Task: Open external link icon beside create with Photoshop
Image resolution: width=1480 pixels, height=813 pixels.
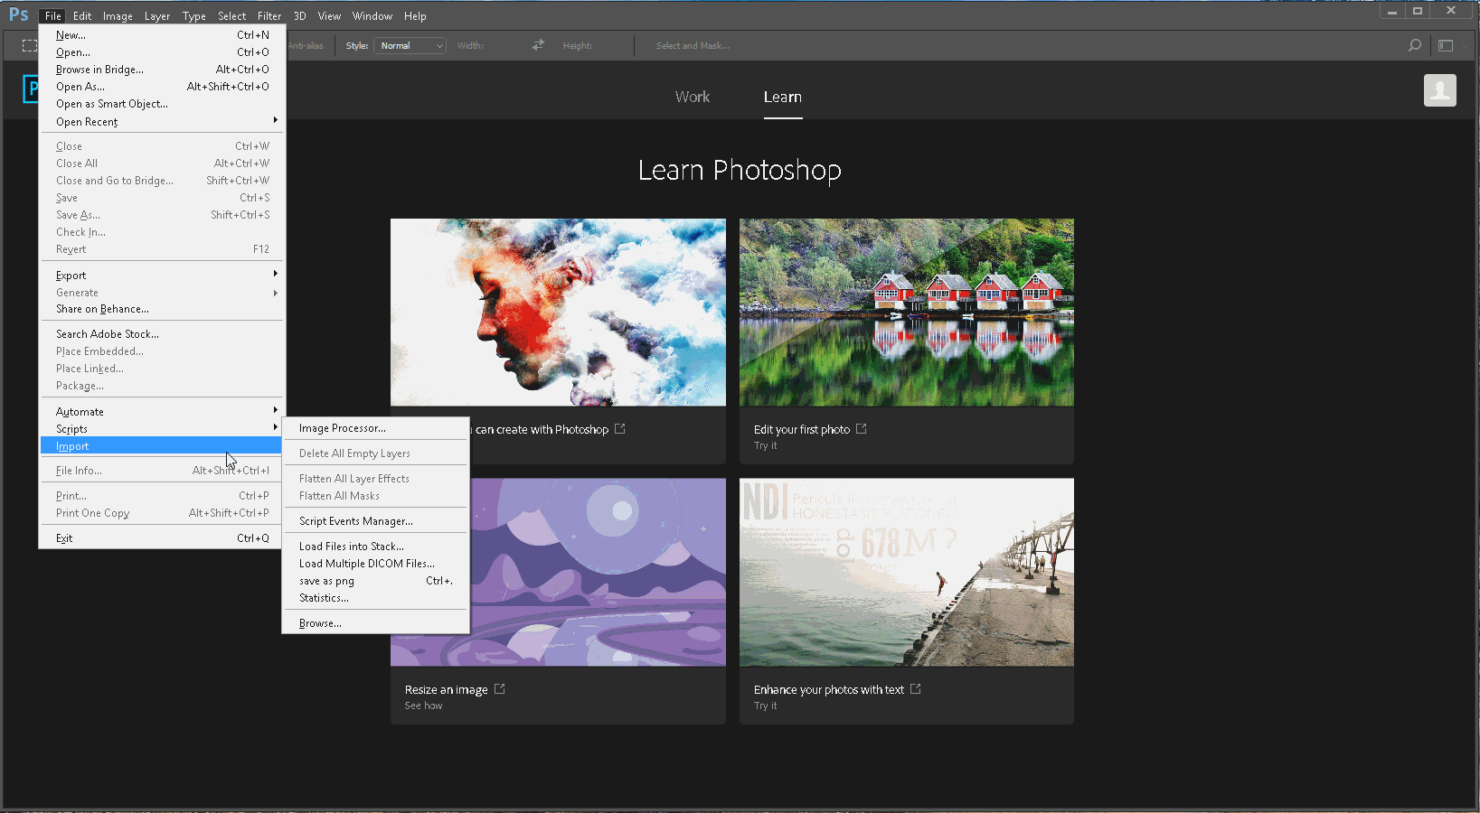Action: [x=619, y=428]
